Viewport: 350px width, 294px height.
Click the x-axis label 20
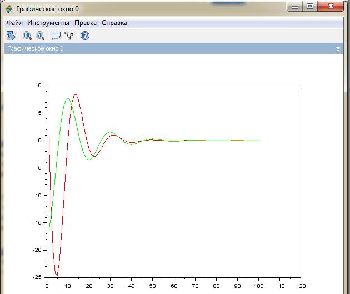coord(89,286)
